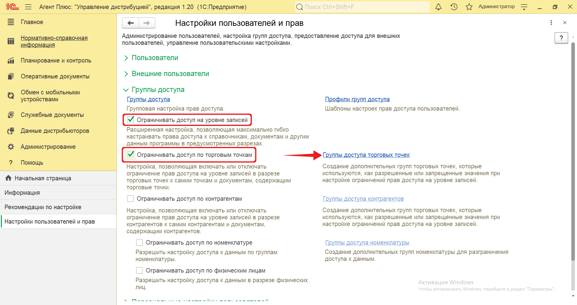Focus the Поиск Ctrl+Shift+F search field
The width and height of the screenshot is (577, 305).
(x=362, y=7)
